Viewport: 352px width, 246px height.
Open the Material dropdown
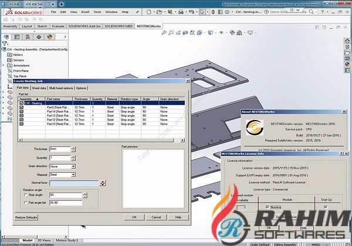click(73, 175)
